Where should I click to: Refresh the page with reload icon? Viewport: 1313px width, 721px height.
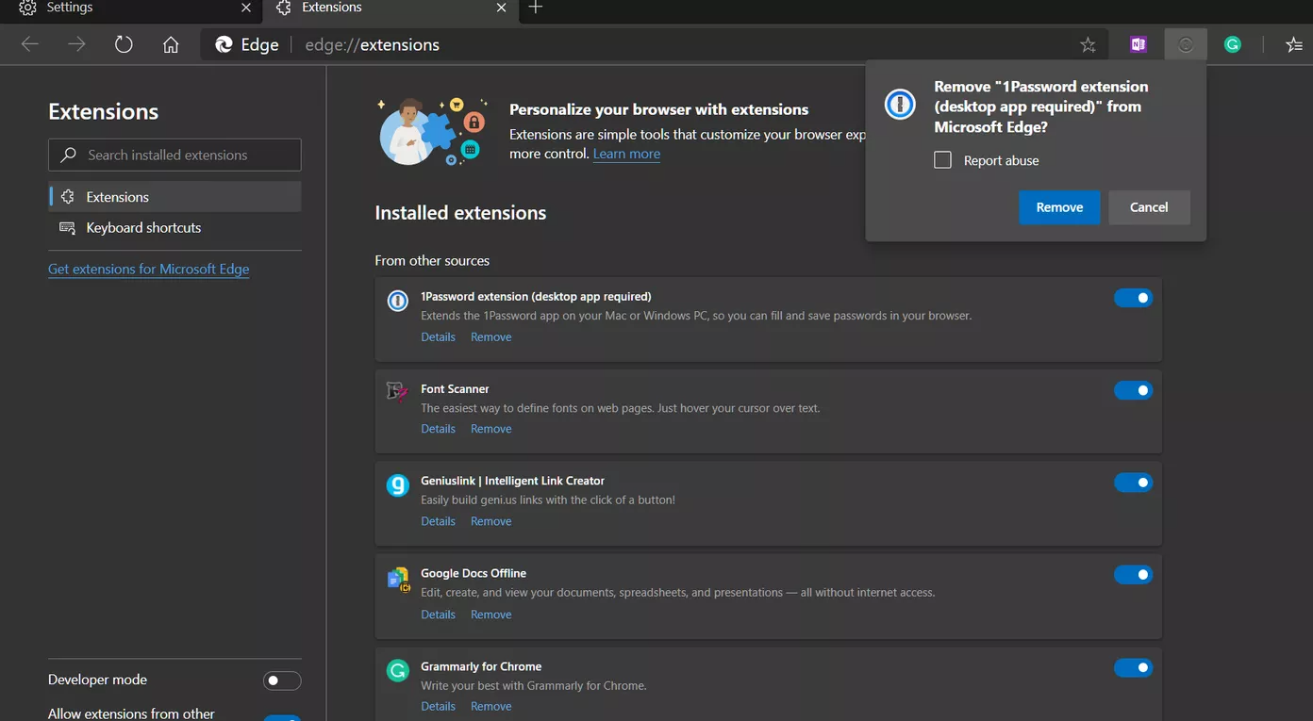[x=124, y=44]
